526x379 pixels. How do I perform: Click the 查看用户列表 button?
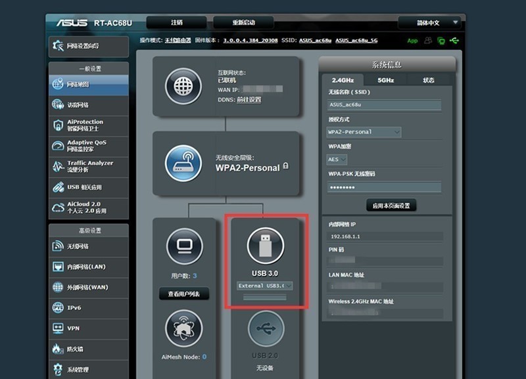click(x=184, y=294)
